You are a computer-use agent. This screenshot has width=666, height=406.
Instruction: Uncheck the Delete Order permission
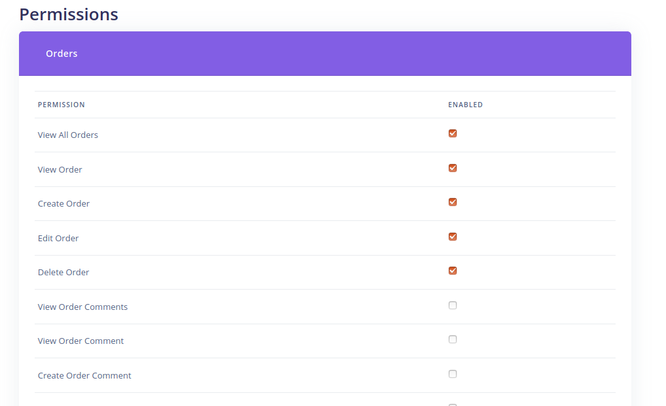(x=453, y=271)
